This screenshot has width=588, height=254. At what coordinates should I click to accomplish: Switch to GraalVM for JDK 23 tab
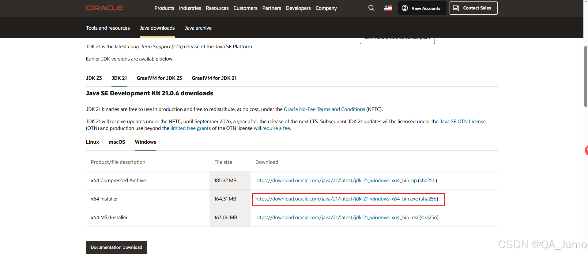click(x=159, y=78)
